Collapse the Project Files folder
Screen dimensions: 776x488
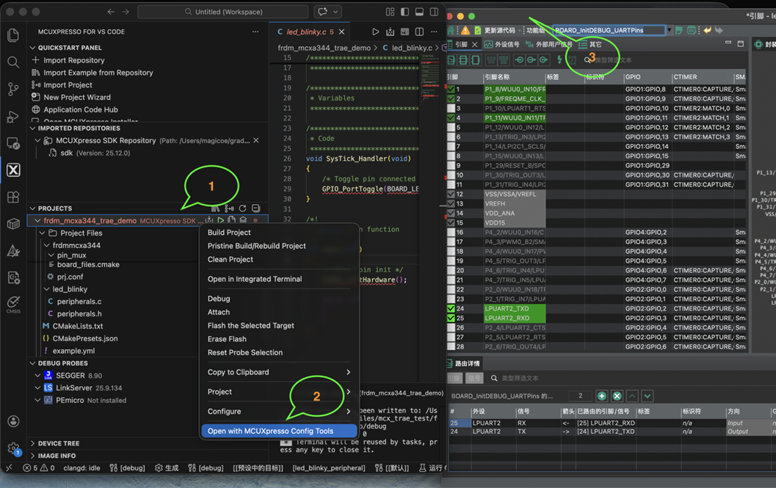43,233
